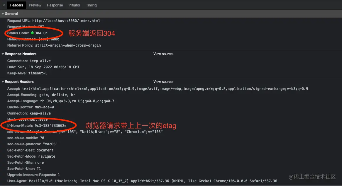Select the Date header value Sun, 18 Sep 2022
The width and height of the screenshot is (342, 186).
pos(49,67)
